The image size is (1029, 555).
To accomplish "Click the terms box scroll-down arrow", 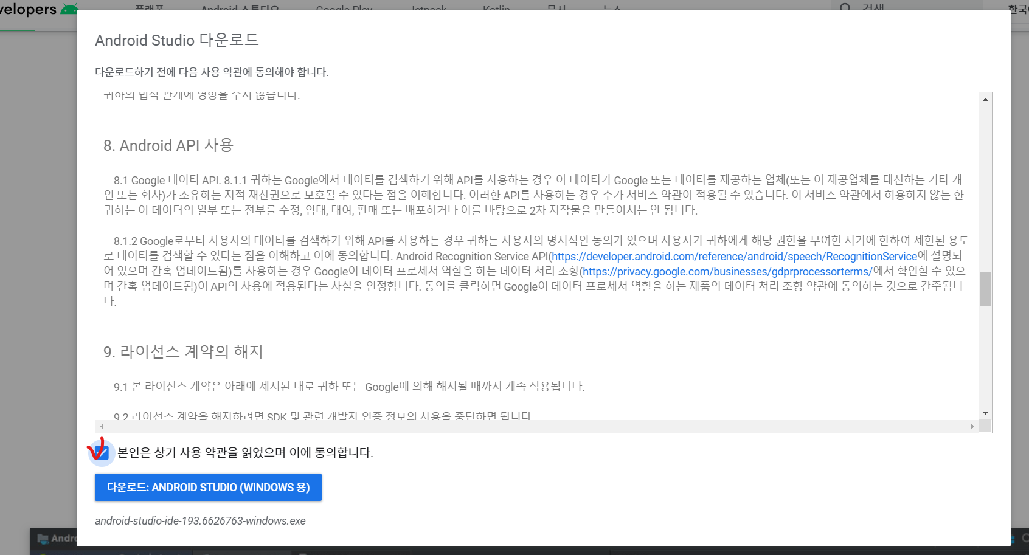I will (985, 413).
